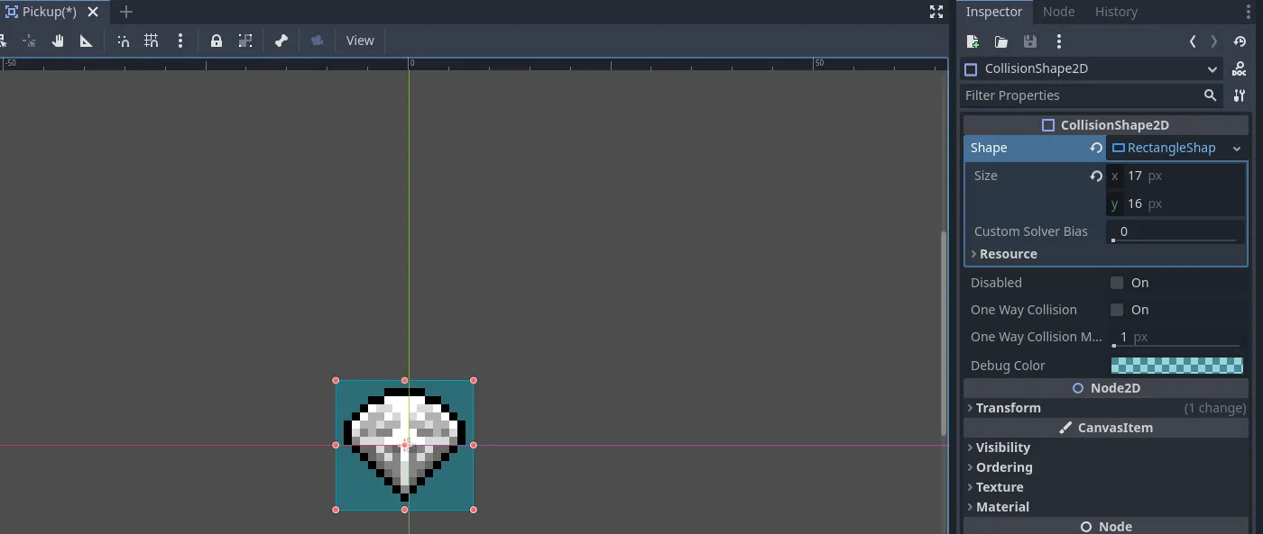
Task: Click the diamond pickup sprite
Action: [x=404, y=445]
